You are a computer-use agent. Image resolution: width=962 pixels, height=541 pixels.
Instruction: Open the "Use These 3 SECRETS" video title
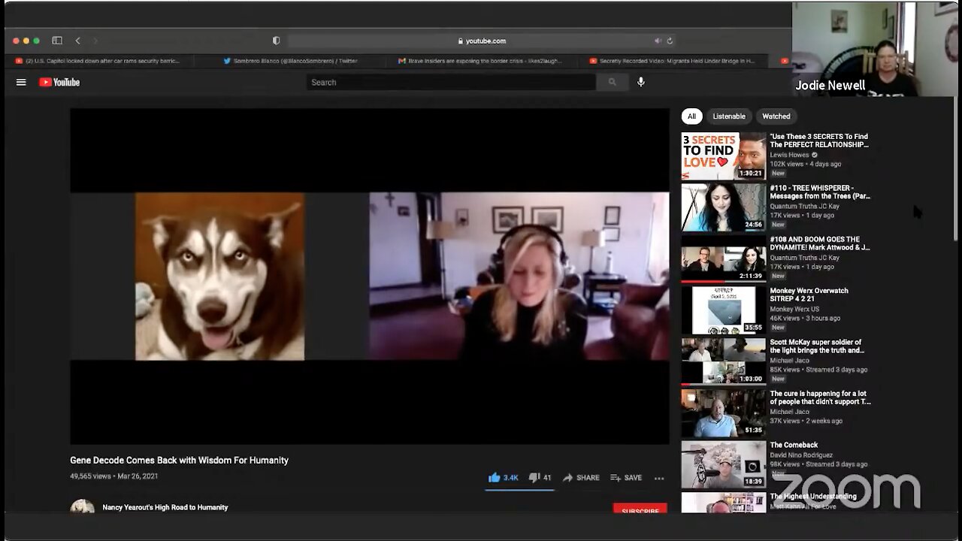[x=819, y=141]
